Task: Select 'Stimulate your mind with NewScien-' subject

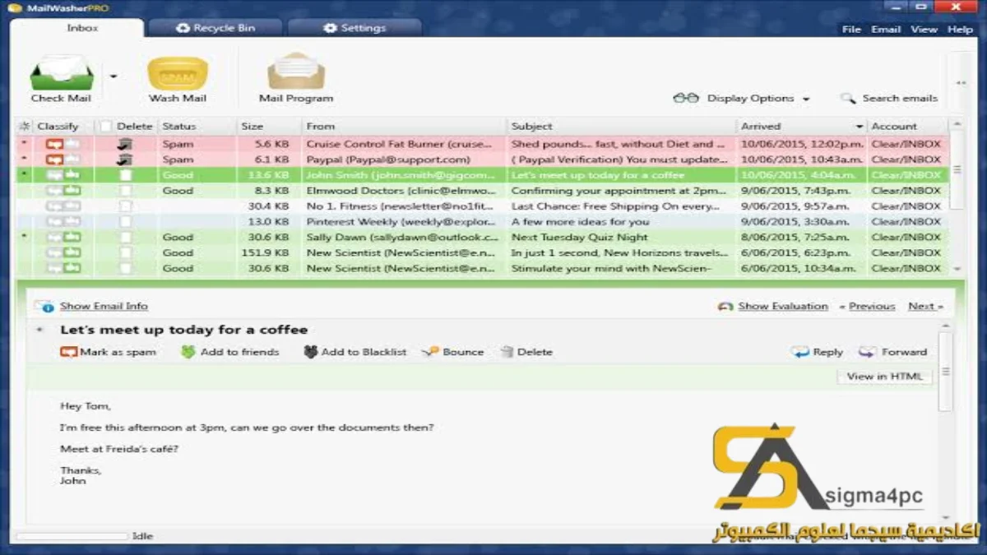Action: tap(610, 269)
